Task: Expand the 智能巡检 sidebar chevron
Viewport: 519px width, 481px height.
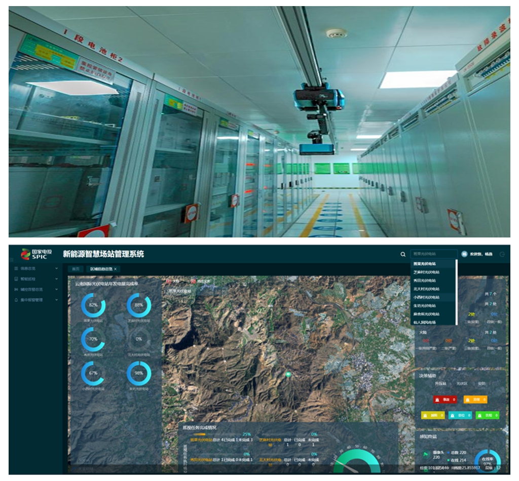Action: [x=57, y=279]
